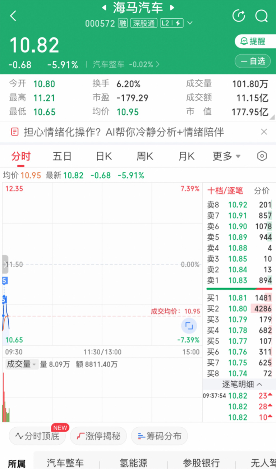Tap 换手 6.20% turnover value

pos(128,84)
